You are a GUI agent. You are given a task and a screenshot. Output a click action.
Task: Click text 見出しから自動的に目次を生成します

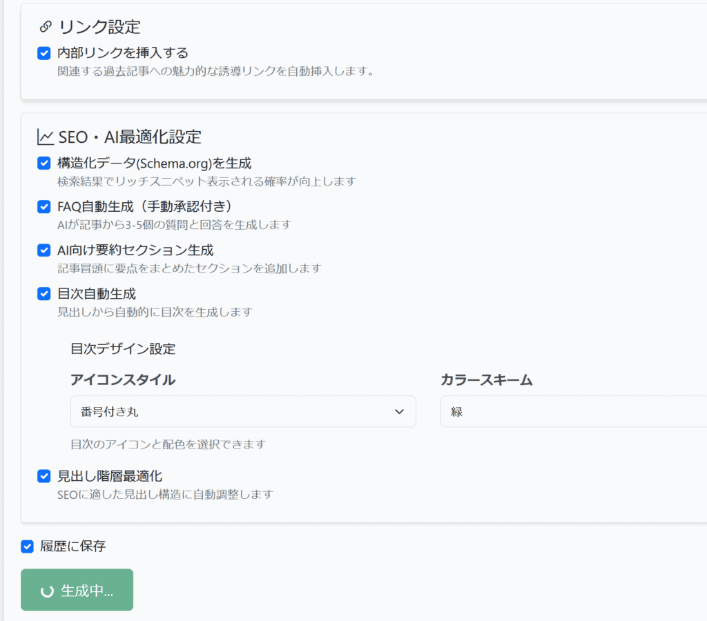(x=155, y=312)
